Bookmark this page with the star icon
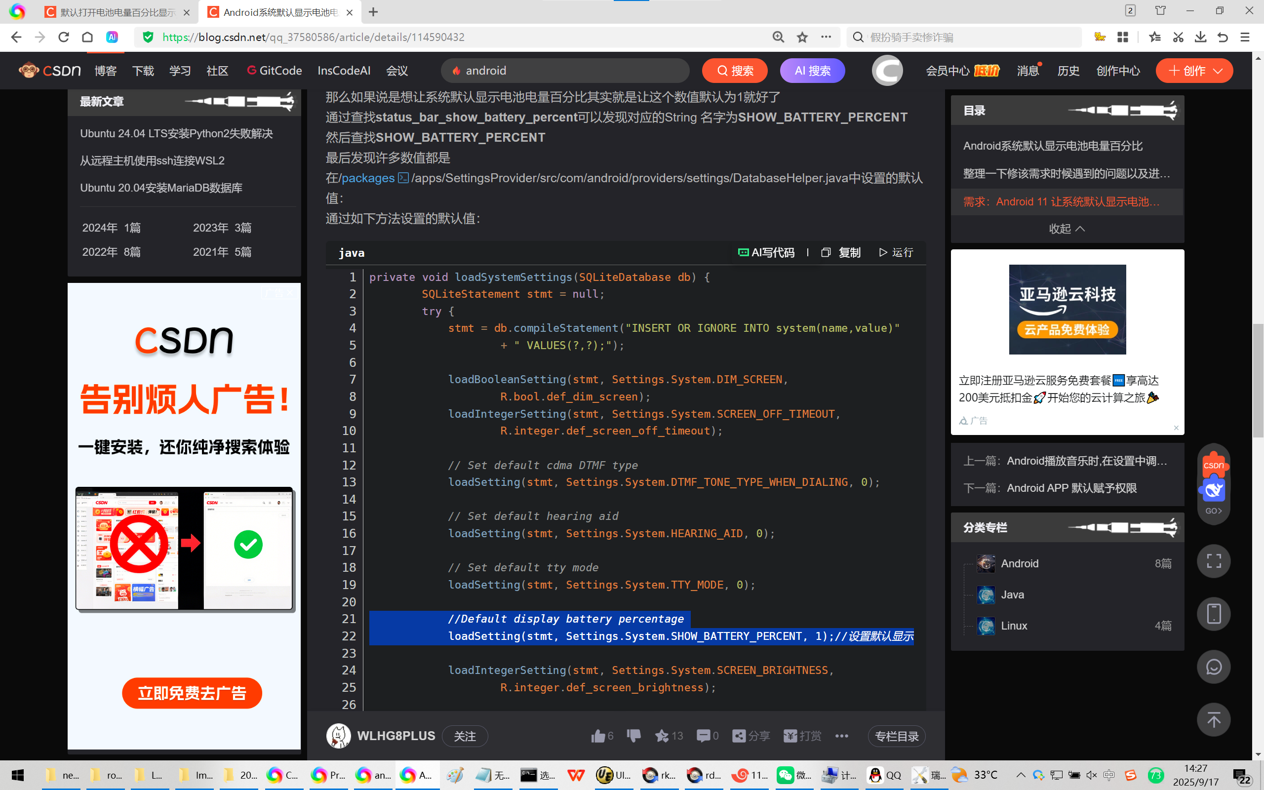Viewport: 1264px width, 790px height. pos(802,37)
